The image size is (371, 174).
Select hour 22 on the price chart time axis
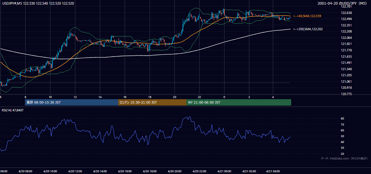(199, 97)
